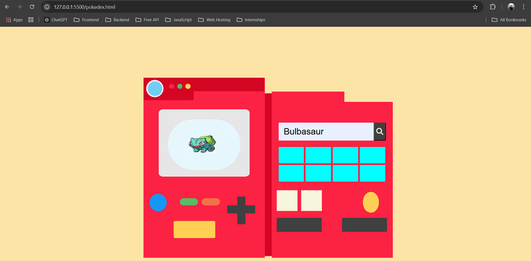Open the Backend bookmarks folder
Image resolution: width=531 pixels, height=261 pixels.
pos(117,20)
